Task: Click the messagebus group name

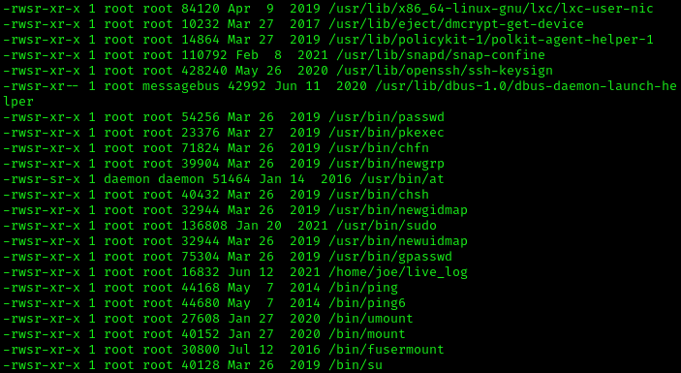Action: coord(181,86)
